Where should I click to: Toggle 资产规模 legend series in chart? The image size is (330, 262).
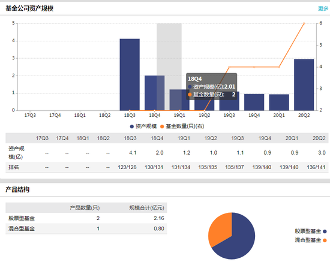click(143, 127)
